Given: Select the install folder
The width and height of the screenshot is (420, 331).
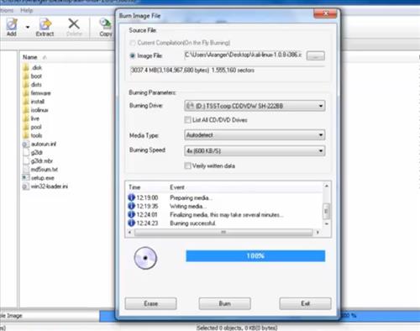Looking at the screenshot, I should pos(34,102).
